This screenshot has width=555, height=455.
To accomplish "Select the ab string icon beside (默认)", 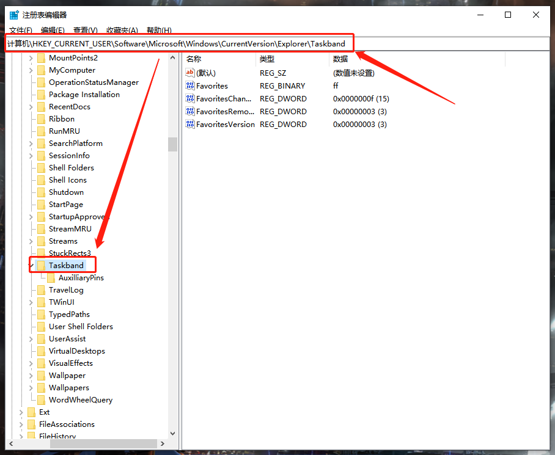I will (x=189, y=72).
